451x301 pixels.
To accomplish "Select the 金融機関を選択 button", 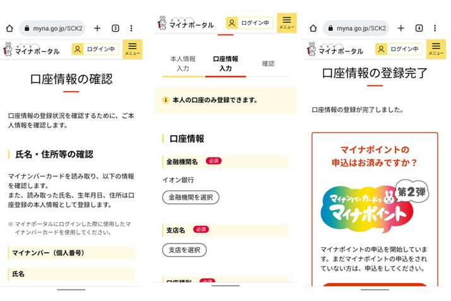I will click(x=190, y=198).
